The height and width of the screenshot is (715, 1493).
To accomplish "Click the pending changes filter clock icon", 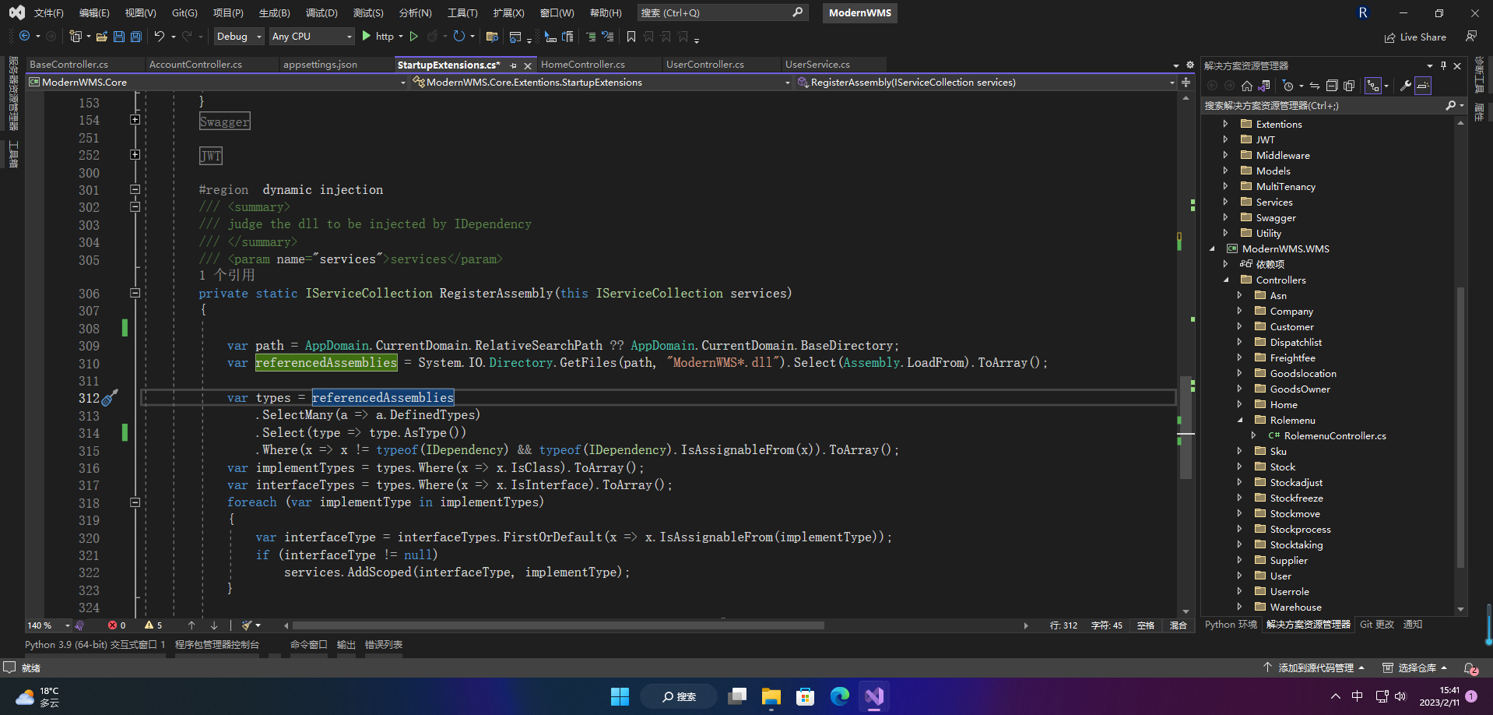I will tap(1288, 86).
